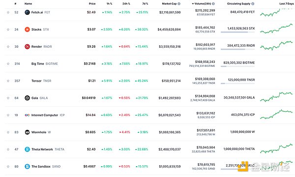Screen dimensions: 295x177
Task: Star Fetch.ai to add to watchlist
Action: [x=8, y=12]
